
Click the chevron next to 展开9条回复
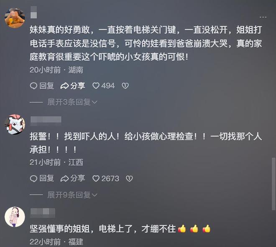pyautogui.click(x=95, y=195)
